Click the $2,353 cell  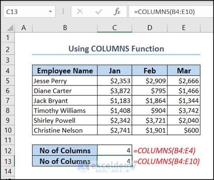click(x=115, y=81)
